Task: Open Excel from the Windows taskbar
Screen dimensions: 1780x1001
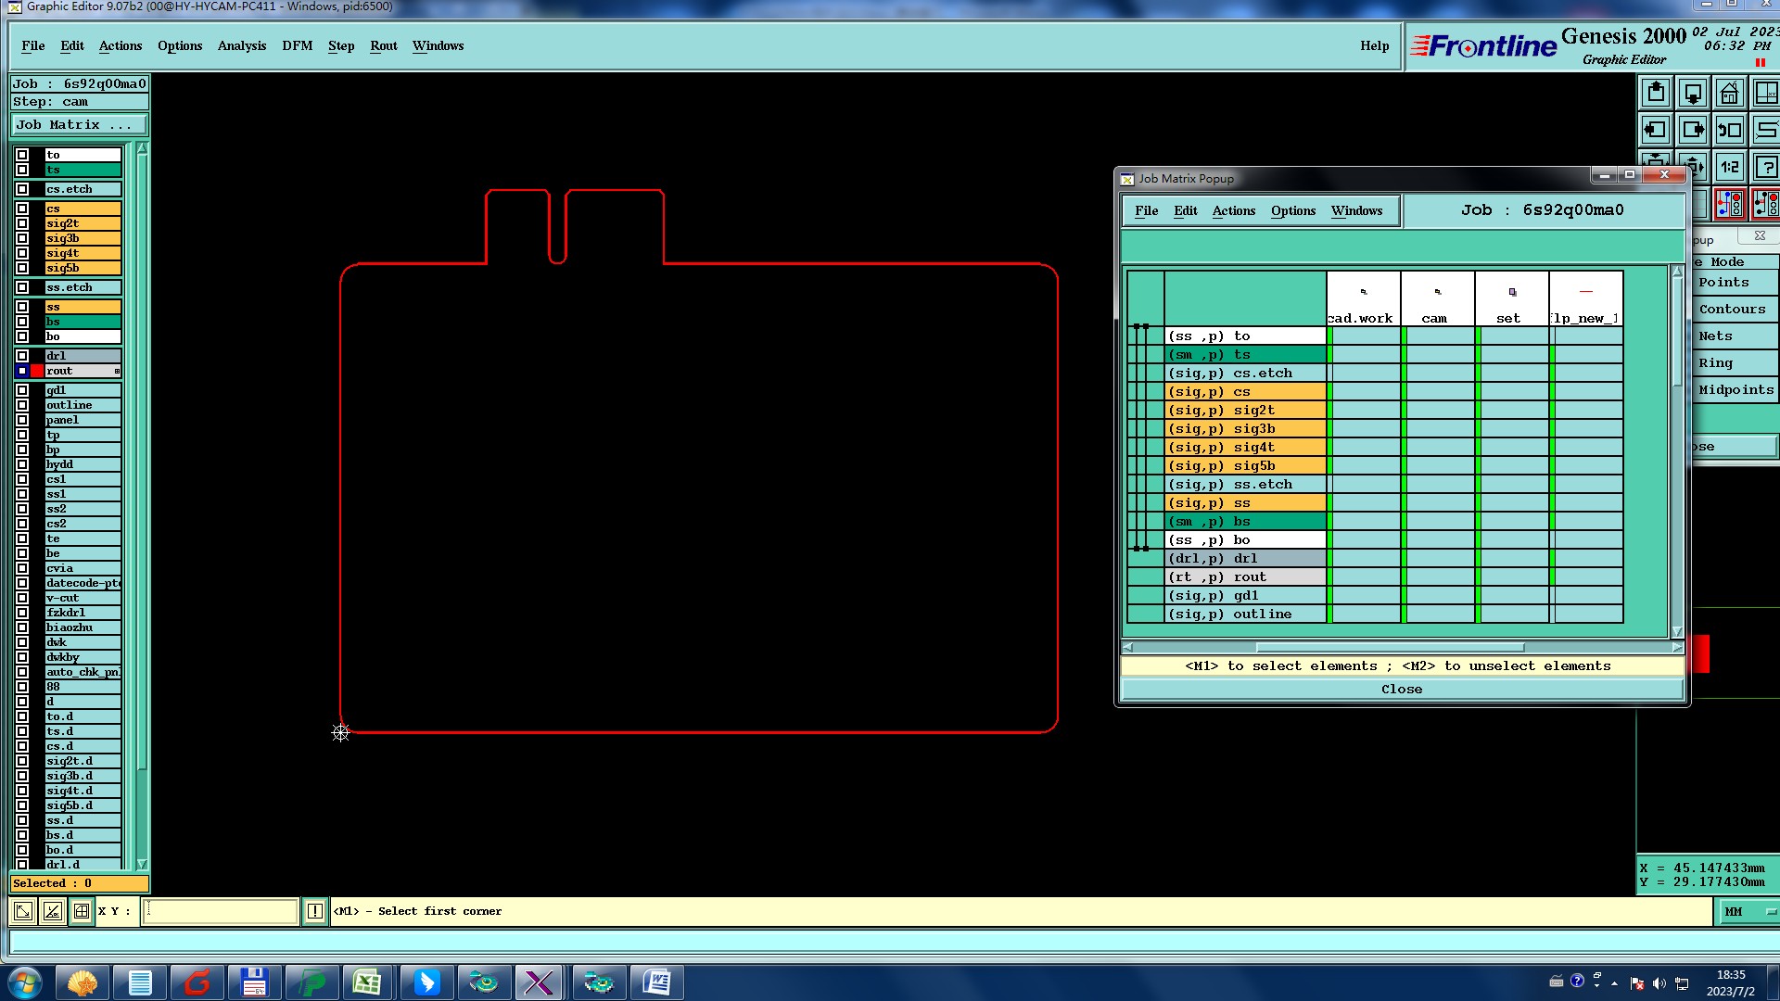Action: point(367,982)
